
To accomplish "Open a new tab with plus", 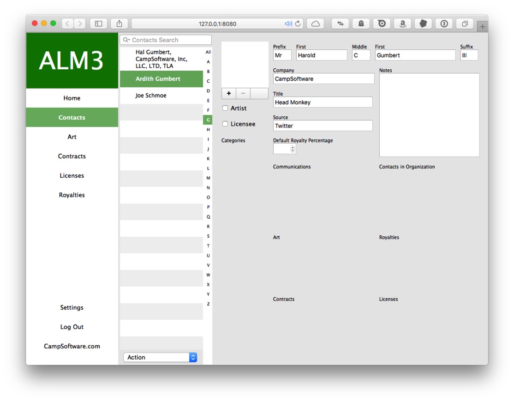I will point(483,27).
